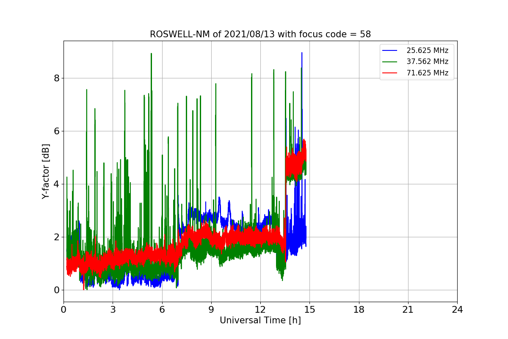Click the x-axis tick label 3
Image resolution: width=508 pixels, height=339 pixels.
[x=113, y=310]
